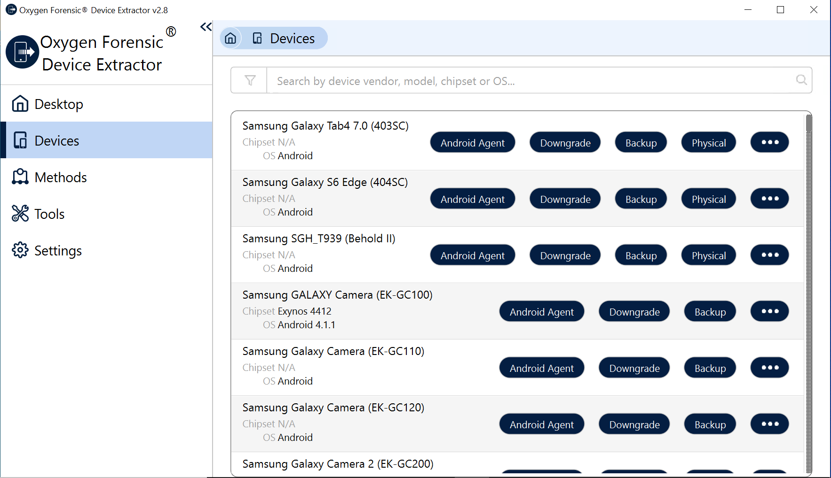The width and height of the screenshot is (831, 478).
Task: Click the Settings gear icon in sidebar
Action: point(20,250)
